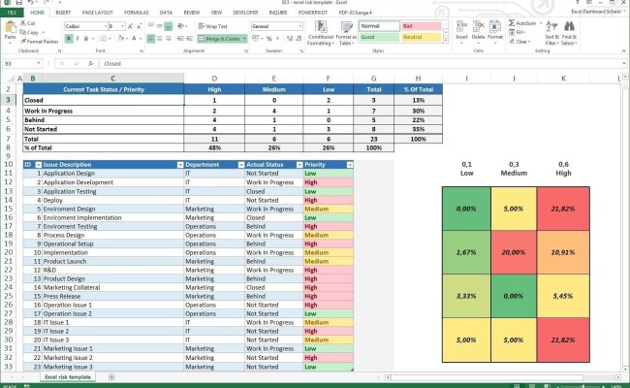Image resolution: width=630 pixels, height=388 pixels.
Task: Click the Percent Style icon
Action: pos(268,39)
